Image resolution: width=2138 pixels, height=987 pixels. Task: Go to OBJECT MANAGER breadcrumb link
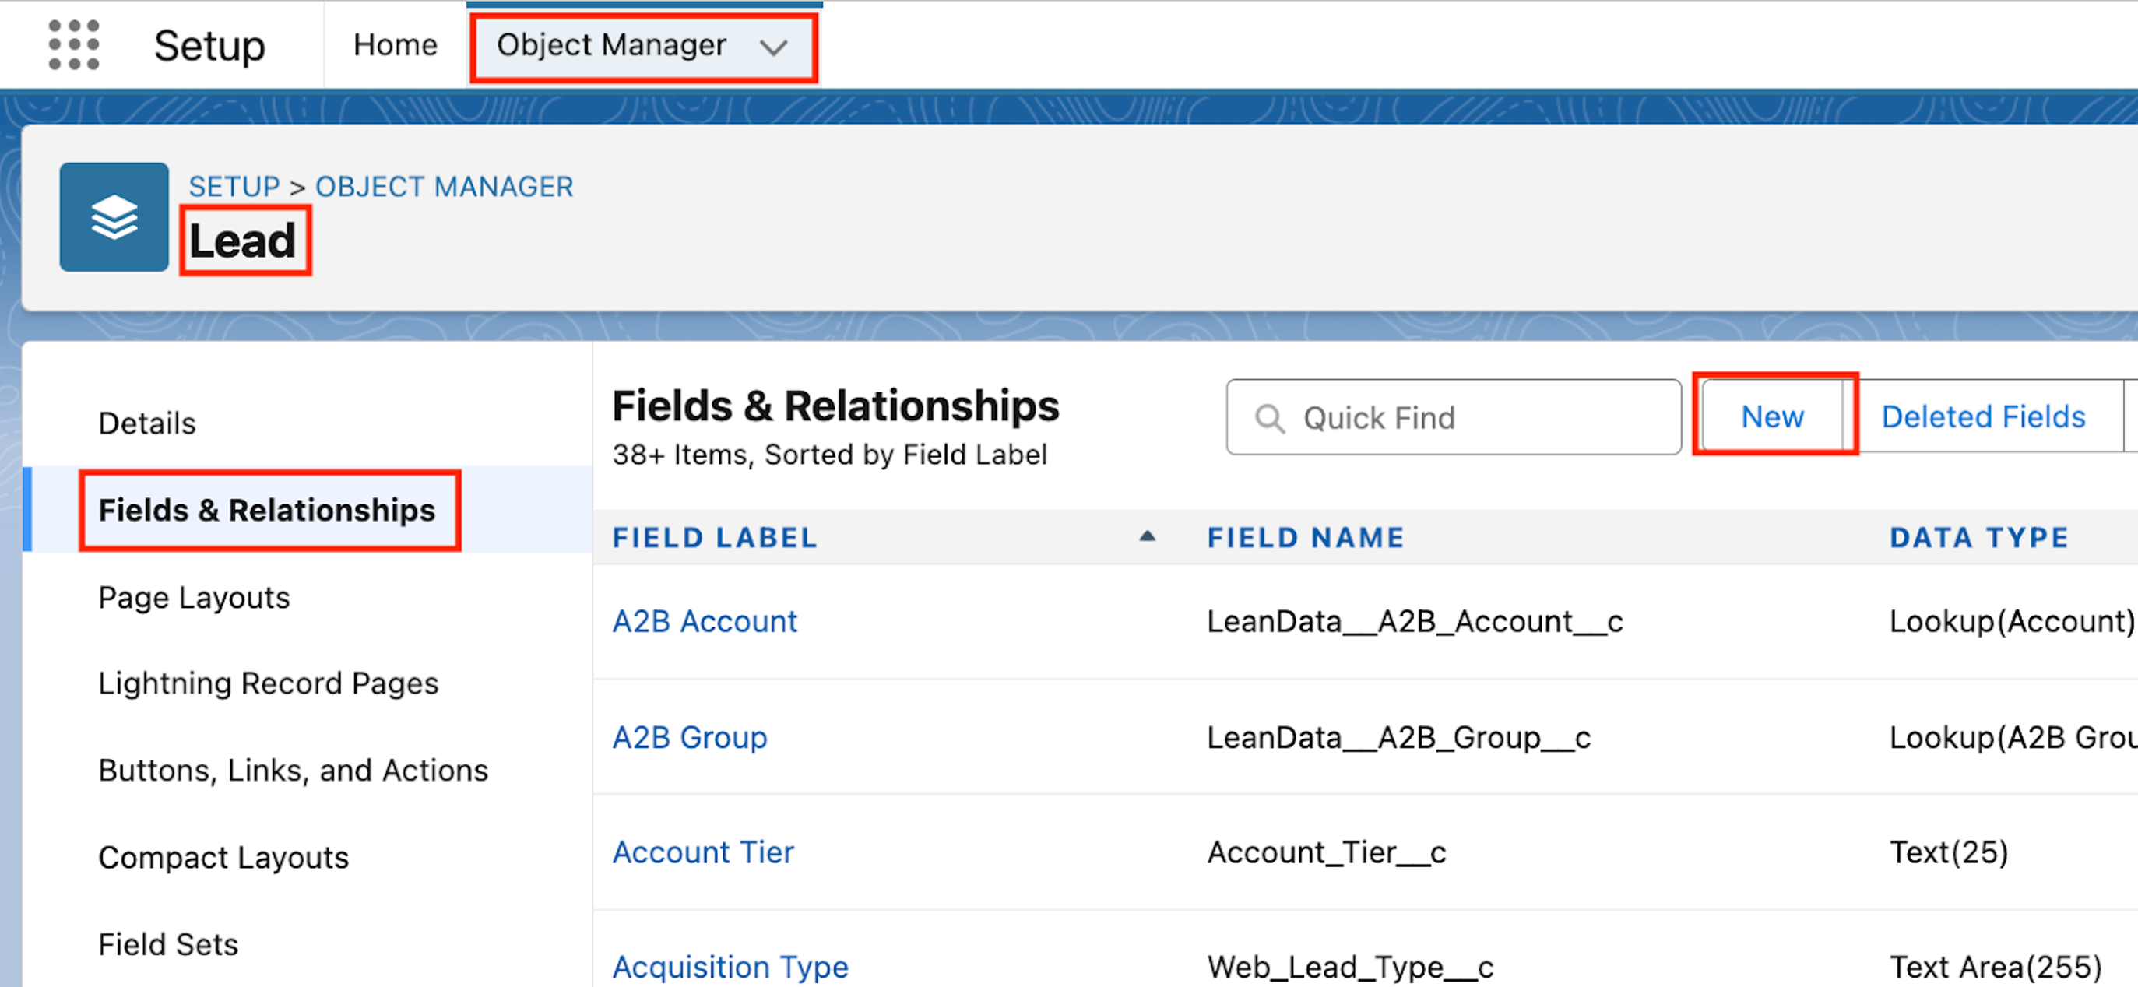444,187
